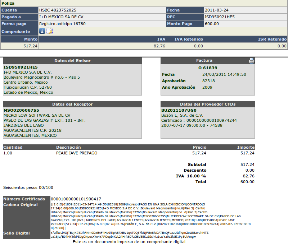This screenshot has height=246, width=288.
Task: Click the Estado de Mexico, Mexico line
Action: coord(28,92)
